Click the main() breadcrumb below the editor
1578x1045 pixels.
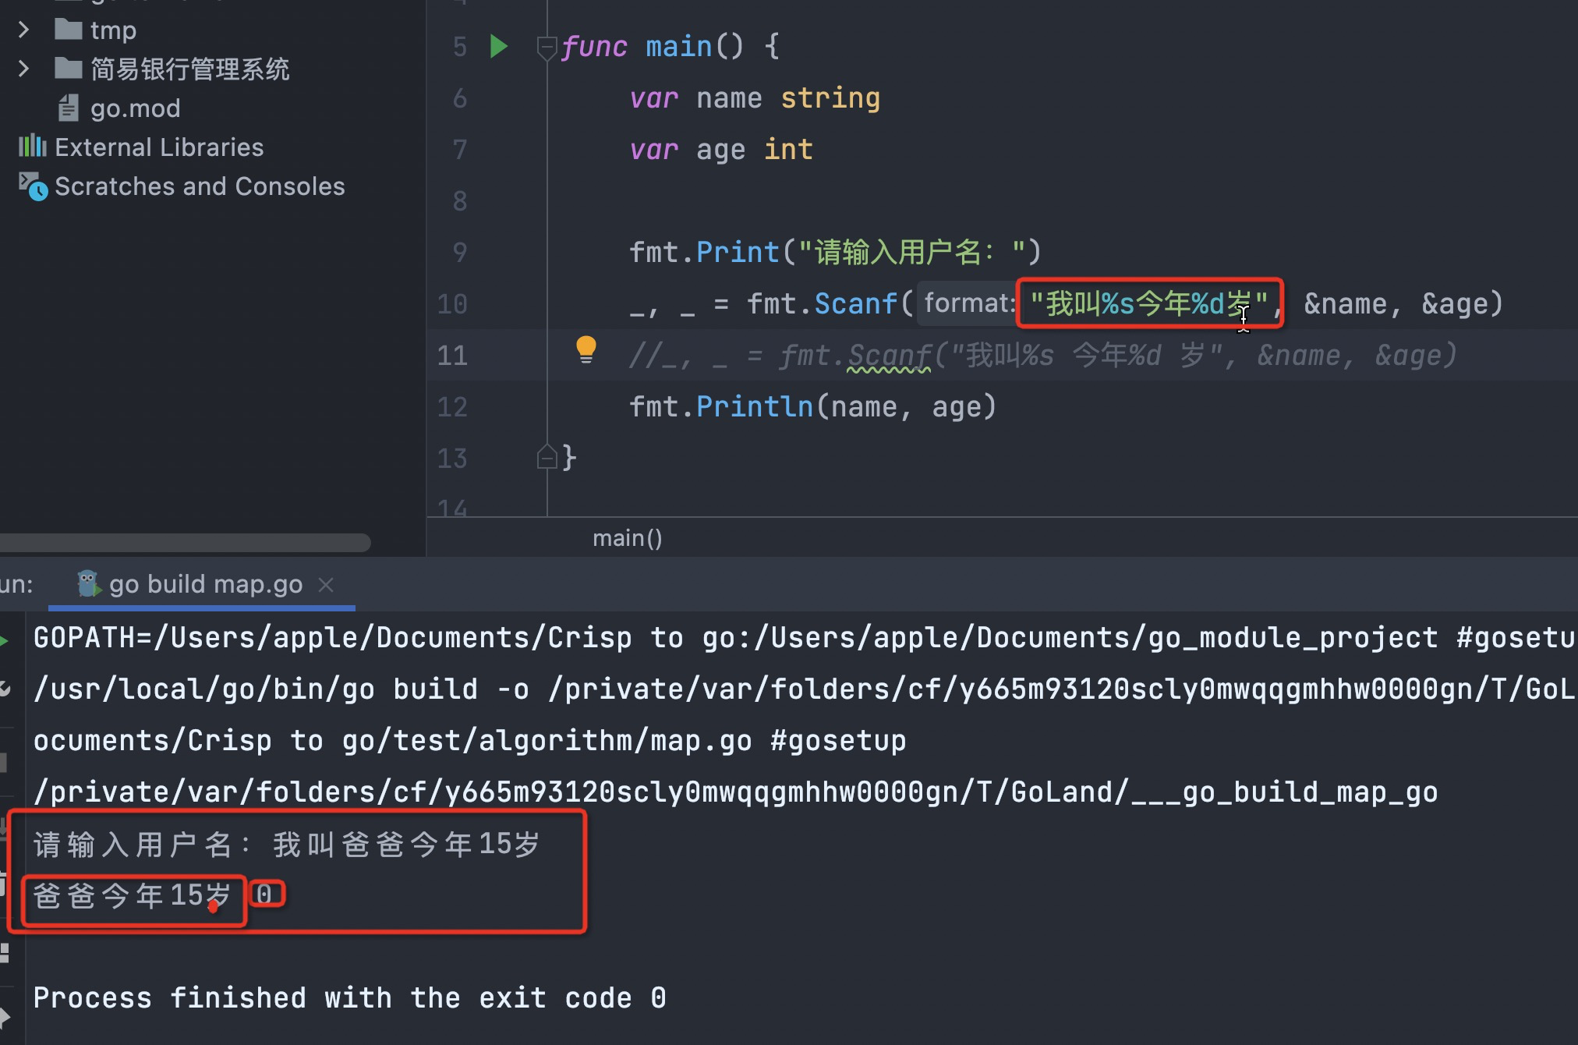click(x=627, y=538)
